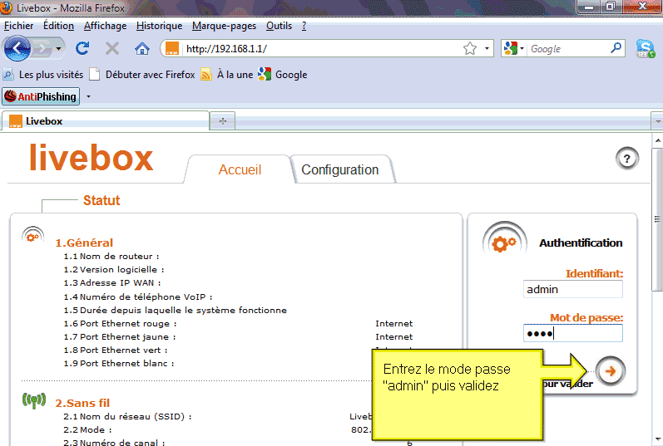Open the Marque-pages menu
Screen dimensions: 663x446
click(224, 26)
